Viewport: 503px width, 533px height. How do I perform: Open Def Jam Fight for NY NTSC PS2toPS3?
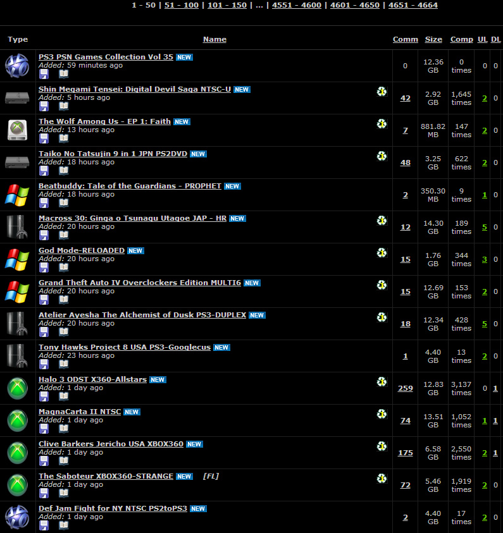(113, 508)
